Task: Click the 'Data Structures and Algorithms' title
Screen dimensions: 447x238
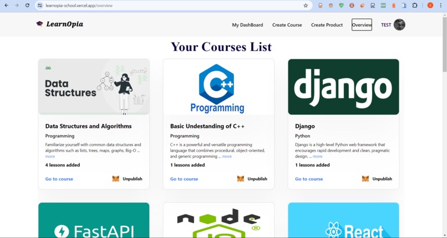Action: click(x=88, y=126)
